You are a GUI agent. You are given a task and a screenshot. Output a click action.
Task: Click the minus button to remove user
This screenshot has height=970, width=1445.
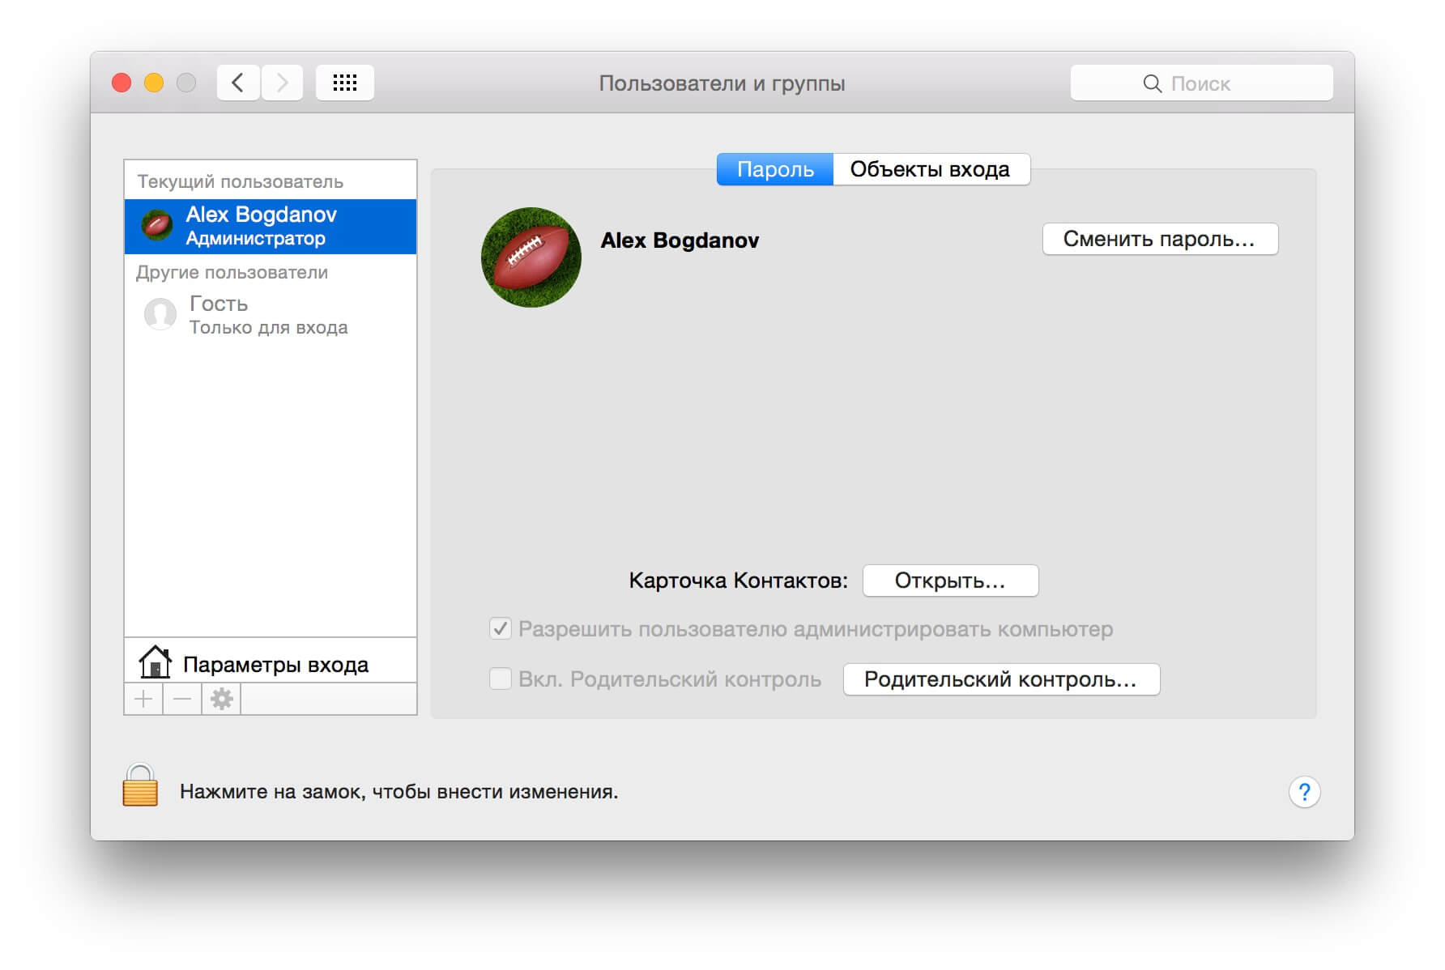(182, 699)
